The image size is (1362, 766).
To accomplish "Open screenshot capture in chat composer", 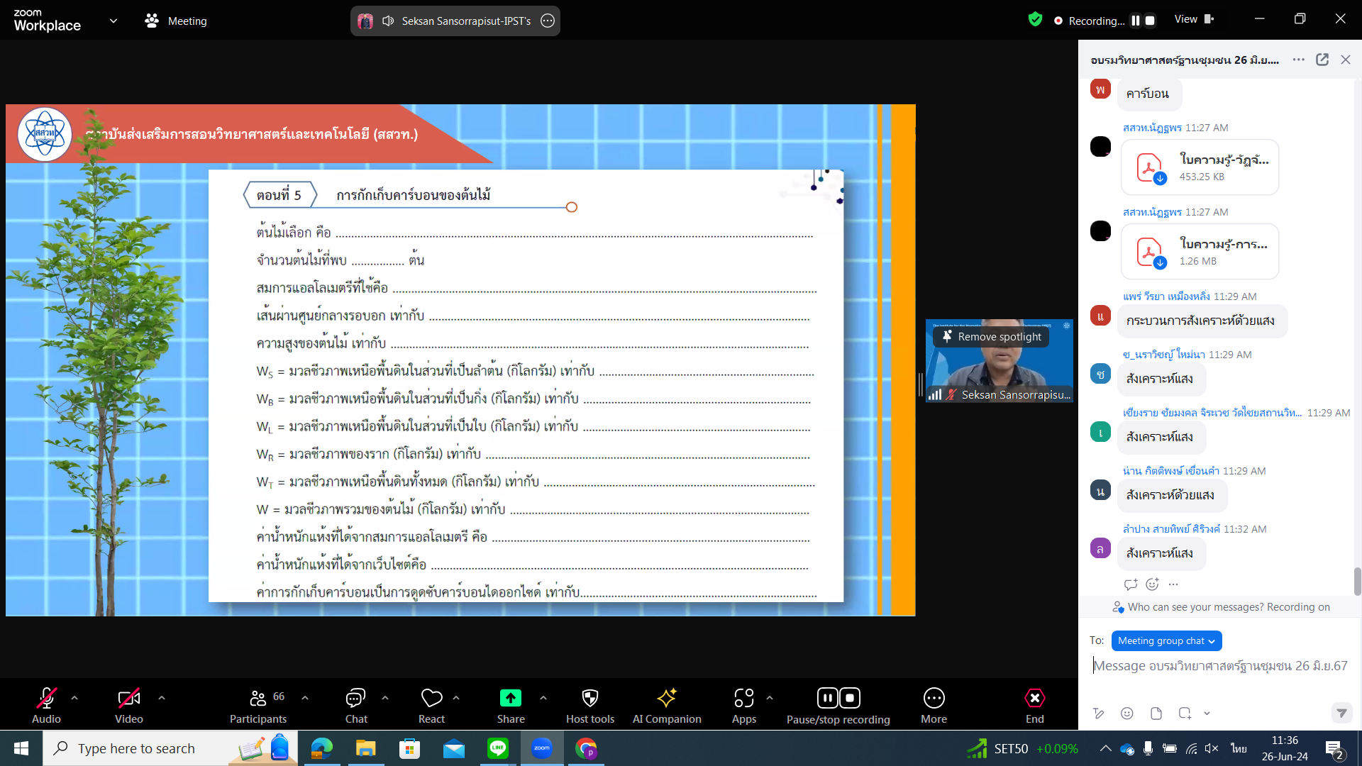I will pyautogui.click(x=1185, y=714).
